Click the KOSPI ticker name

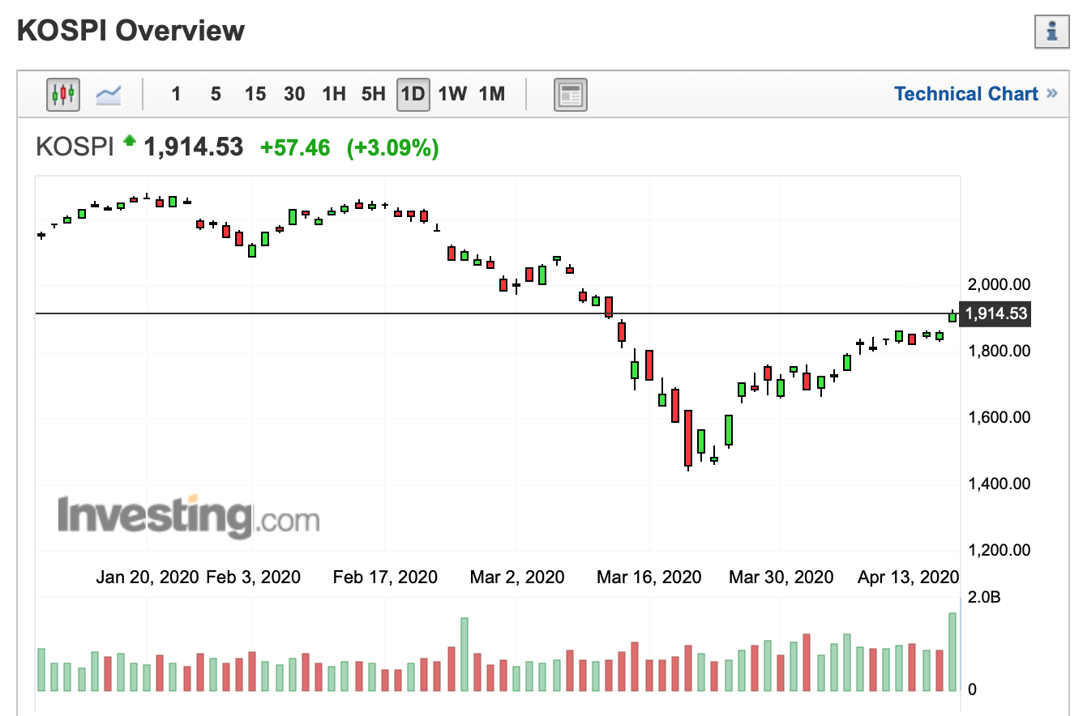point(75,147)
